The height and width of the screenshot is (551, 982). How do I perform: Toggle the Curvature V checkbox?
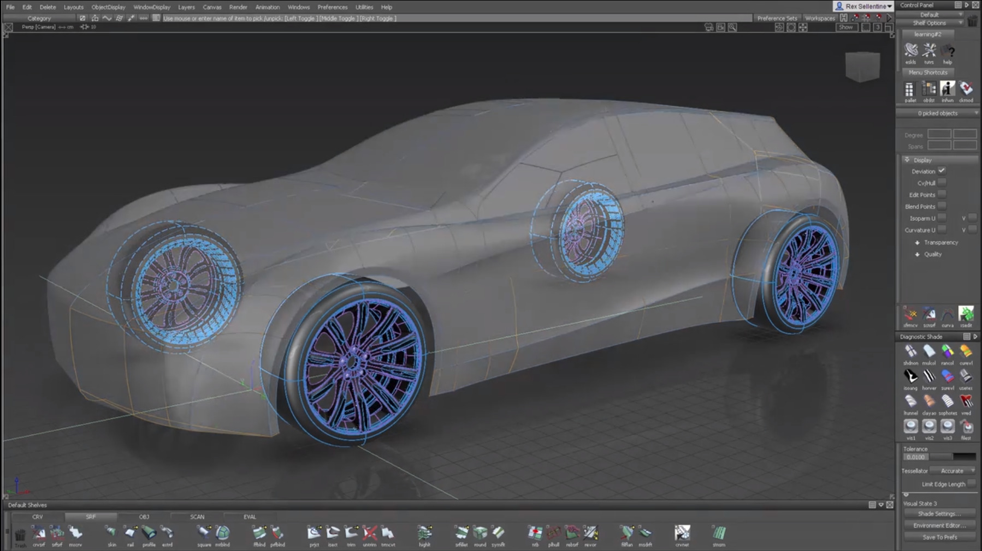point(972,230)
